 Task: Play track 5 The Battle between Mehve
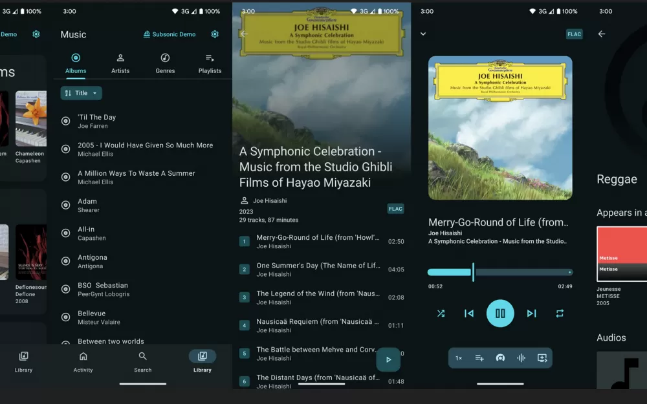(322, 354)
